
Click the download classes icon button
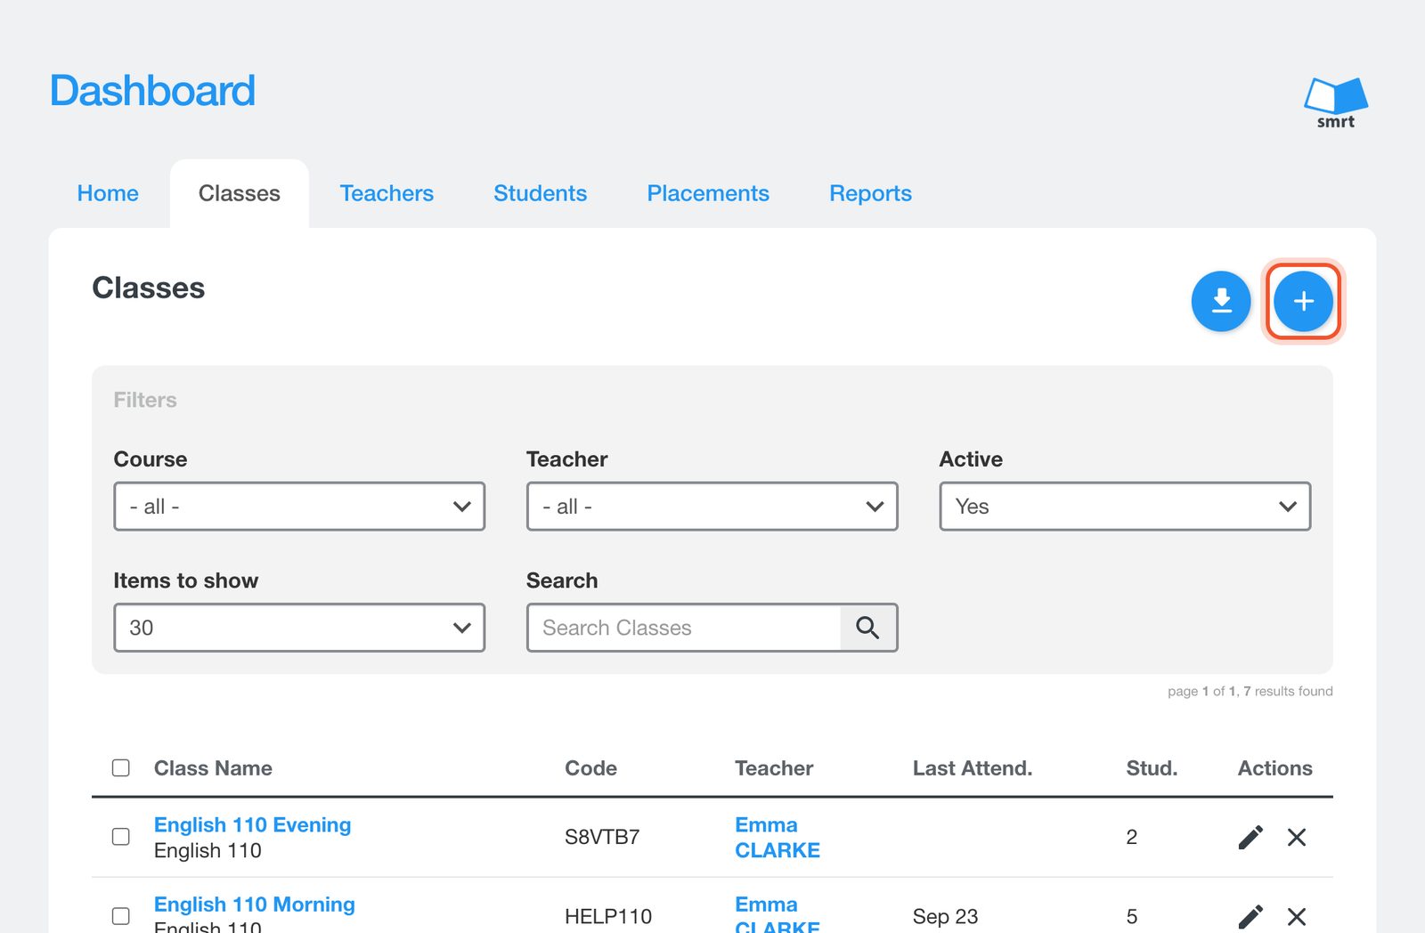pyautogui.click(x=1221, y=301)
